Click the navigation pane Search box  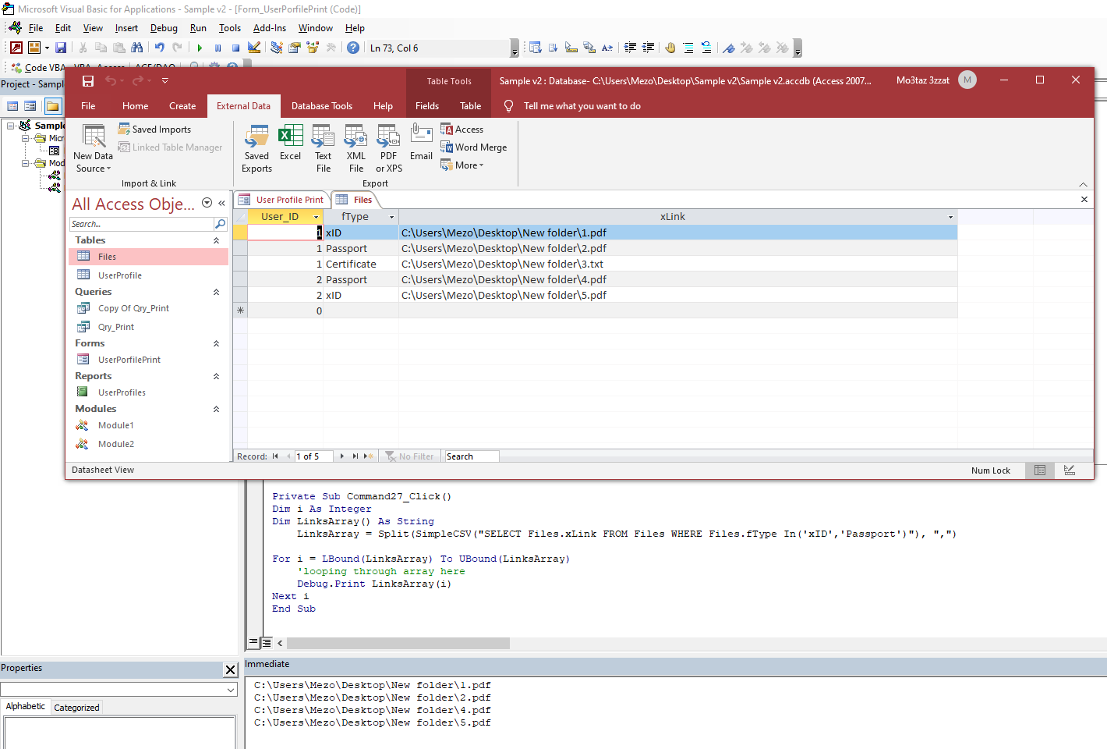pos(141,224)
